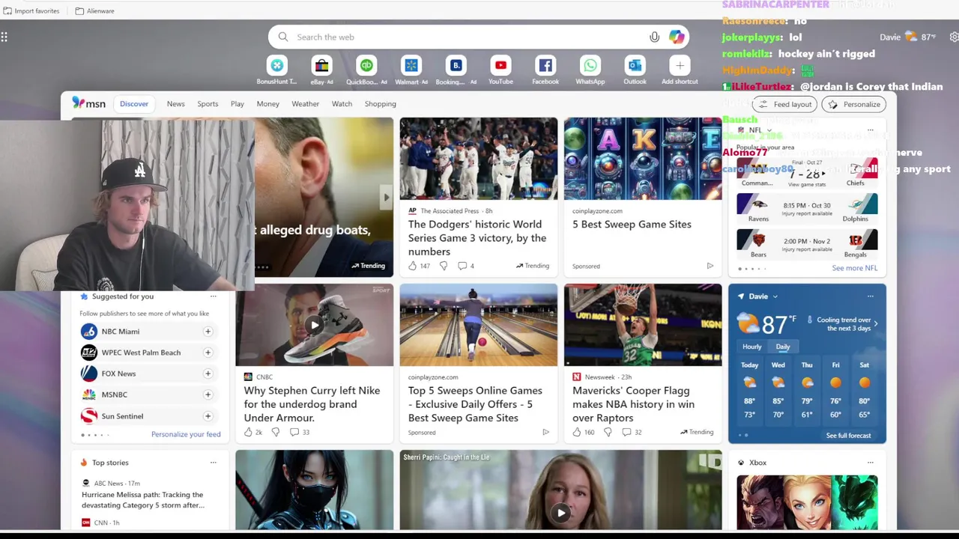
Task: Advance weather cooling trend chevron
Action: coord(876,323)
